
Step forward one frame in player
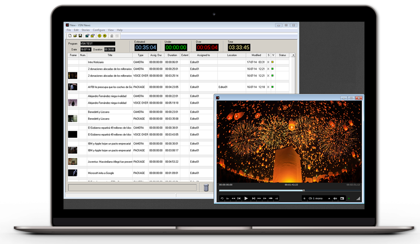(265, 199)
